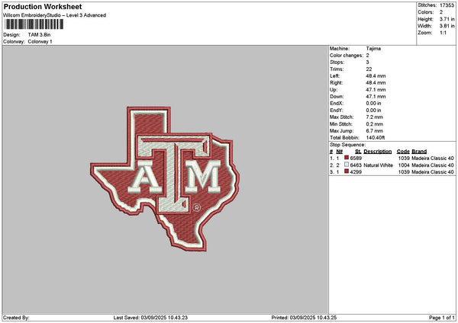Click the Color changes value 2

coord(367,56)
